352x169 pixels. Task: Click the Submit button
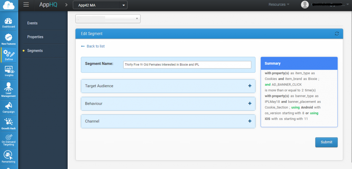coord(326,142)
